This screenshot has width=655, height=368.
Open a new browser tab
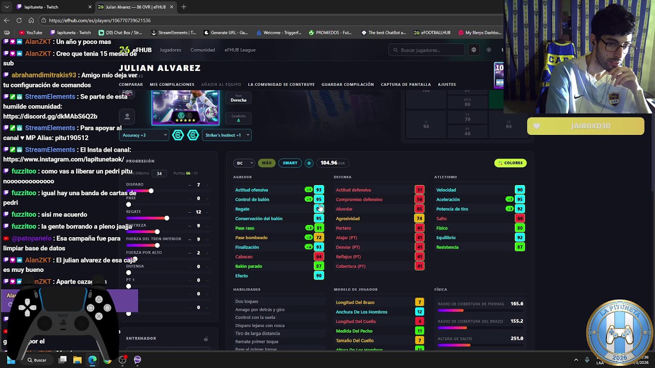point(184,7)
